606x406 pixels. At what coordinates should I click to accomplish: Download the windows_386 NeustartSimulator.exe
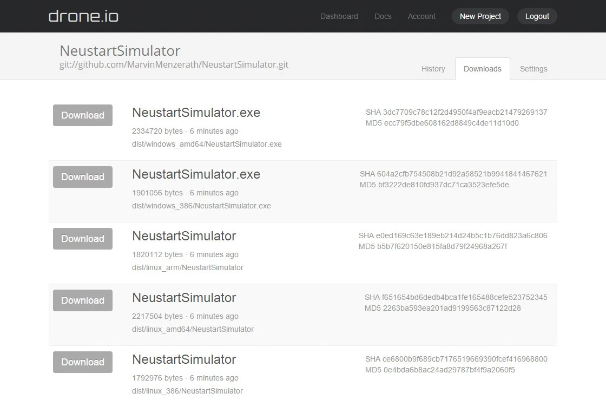(x=83, y=177)
